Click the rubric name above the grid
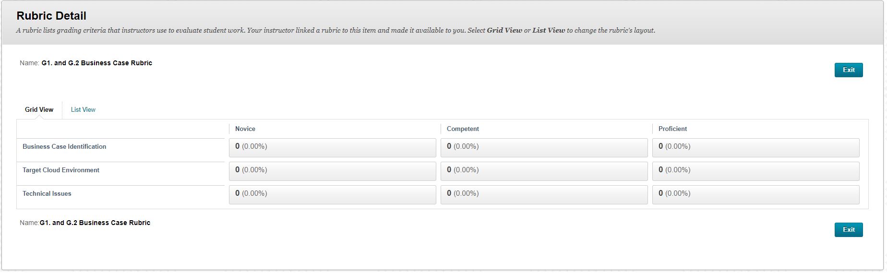Viewport: 887px width, 273px height. [x=97, y=63]
